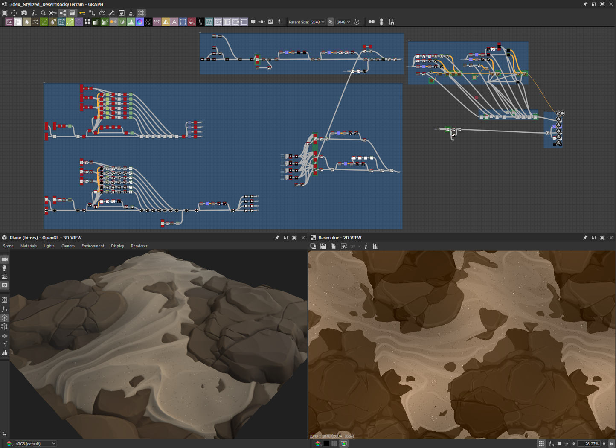Add a Normal node with purple sphere icon

coord(79,22)
